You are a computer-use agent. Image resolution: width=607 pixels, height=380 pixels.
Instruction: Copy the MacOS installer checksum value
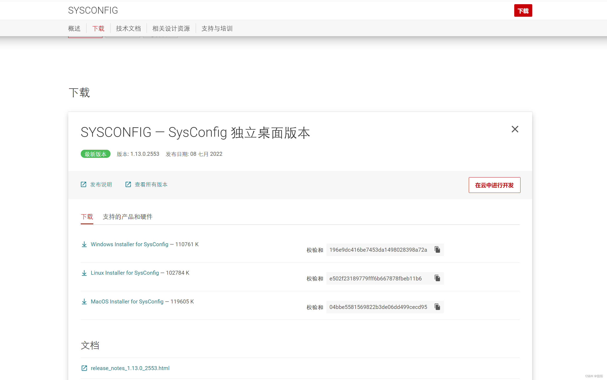pos(437,307)
